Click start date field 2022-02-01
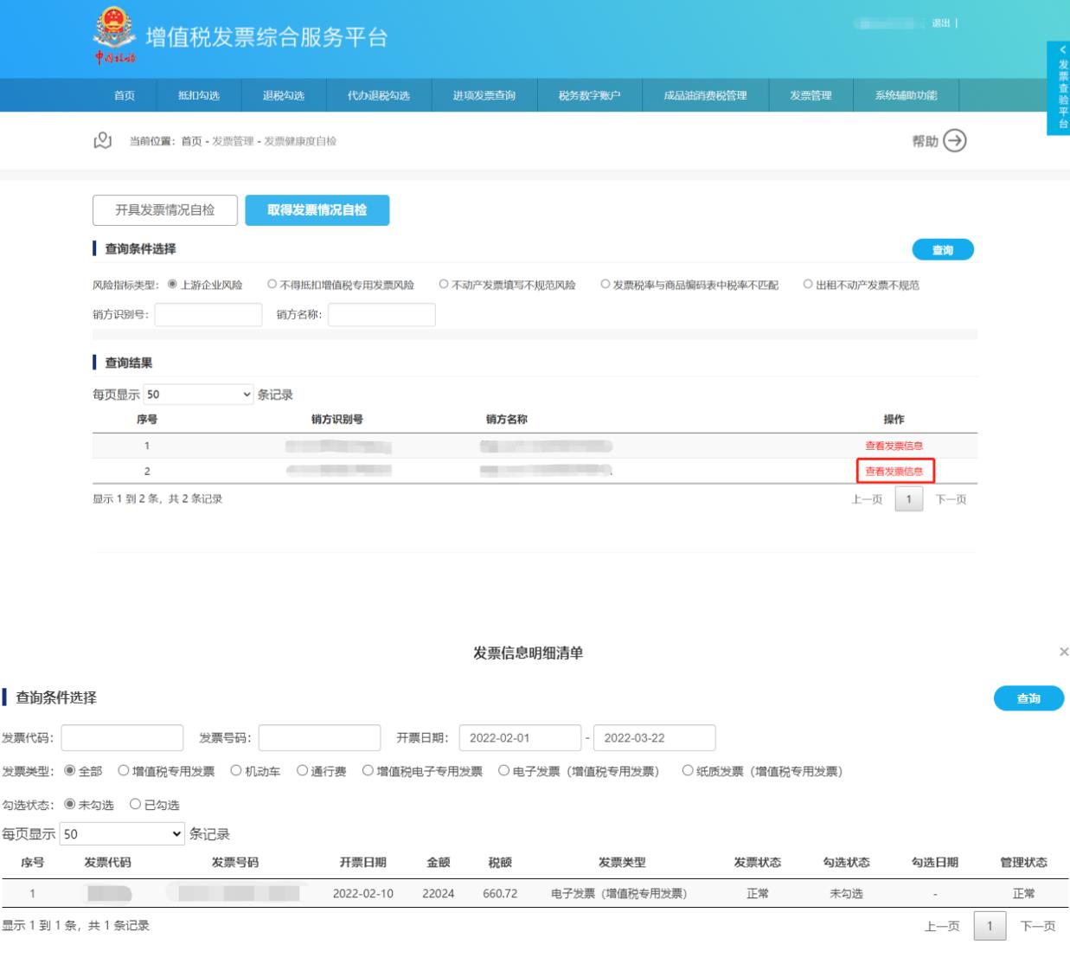The image size is (1070, 964). click(x=520, y=738)
